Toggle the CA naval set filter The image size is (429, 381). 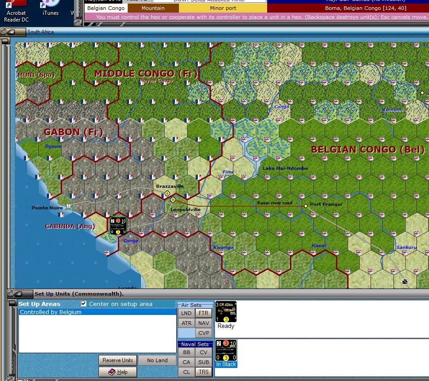click(186, 362)
